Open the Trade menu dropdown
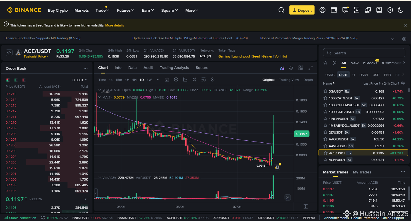 click(102, 10)
